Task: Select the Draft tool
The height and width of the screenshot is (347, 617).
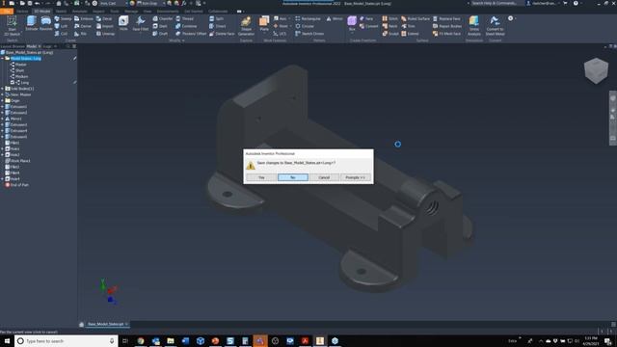Action: (160, 34)
